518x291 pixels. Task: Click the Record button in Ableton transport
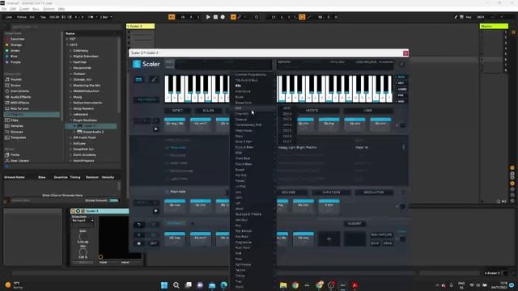tap(223, 17)
